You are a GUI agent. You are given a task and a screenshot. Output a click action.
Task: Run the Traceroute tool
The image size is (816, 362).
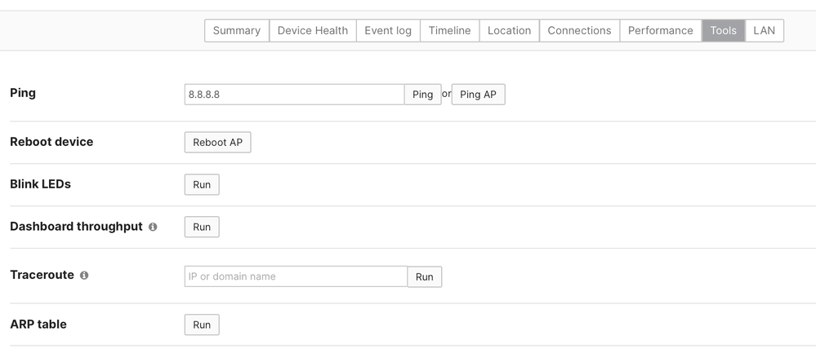(x=425, y=277)
